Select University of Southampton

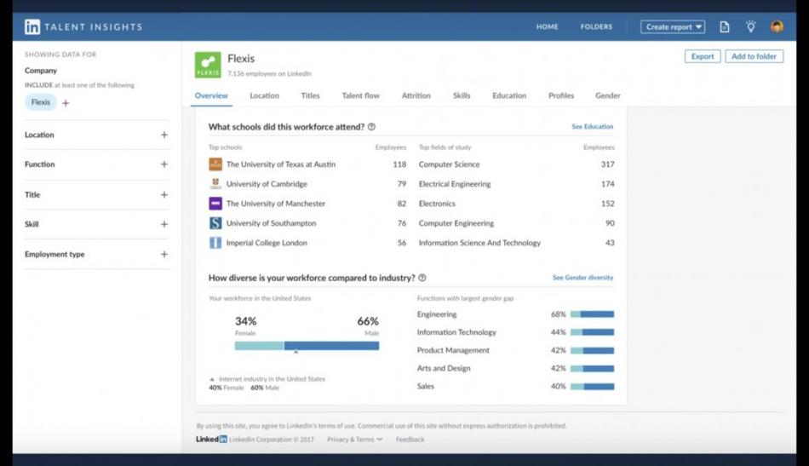click(x=271, y=223)
